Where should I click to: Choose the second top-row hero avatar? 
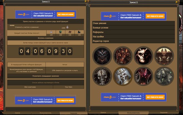[x=122, y=56]
